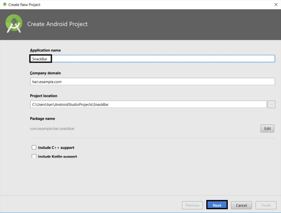Click the Project location label
281x213 pixels.
coord(44,96)
